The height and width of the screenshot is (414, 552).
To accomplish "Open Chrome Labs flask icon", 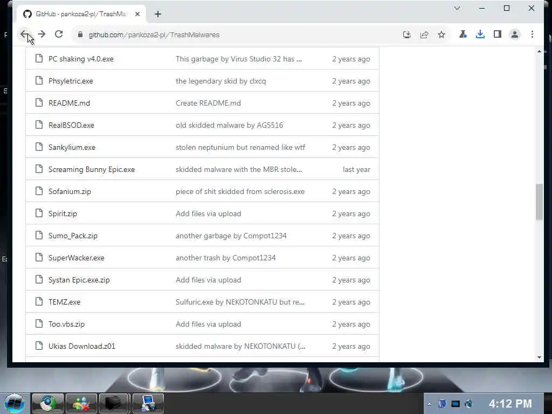I will (x=463, y=34).
